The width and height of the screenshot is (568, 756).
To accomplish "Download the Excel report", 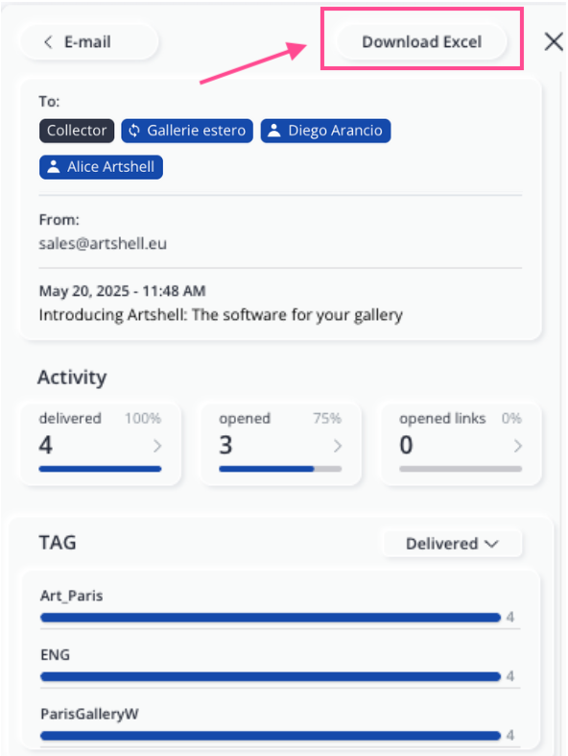I will click(421, 42).
